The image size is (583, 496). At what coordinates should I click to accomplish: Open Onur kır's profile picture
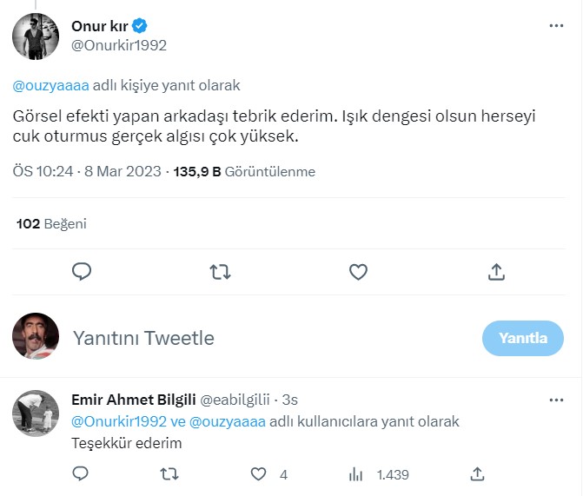[x=36, y=36]
